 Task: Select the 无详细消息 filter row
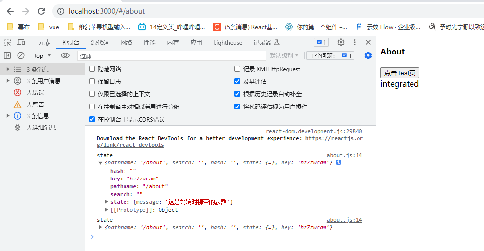42,127
